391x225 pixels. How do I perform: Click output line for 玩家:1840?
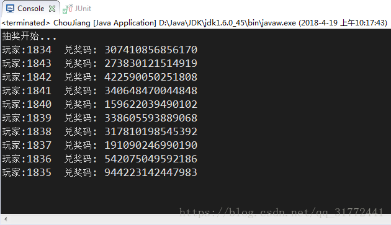tap(100, 104)
